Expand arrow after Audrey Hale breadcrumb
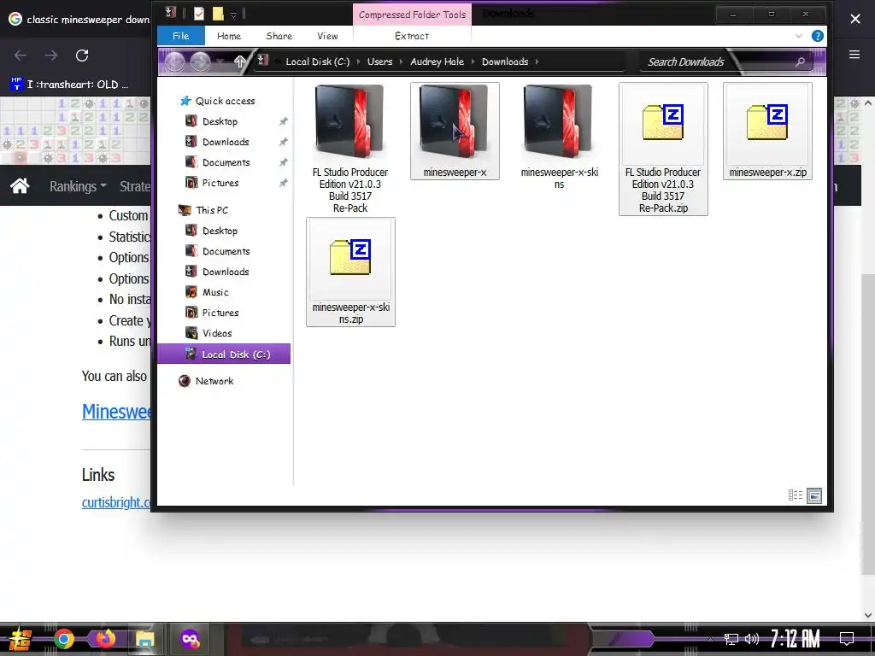Image resolution: width=875 pixels, height=656 pixels. [473, 61]
